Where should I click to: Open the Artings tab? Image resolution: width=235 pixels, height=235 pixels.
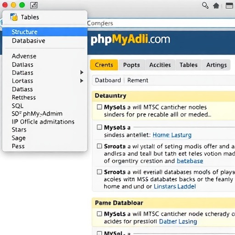pos(216,65)
